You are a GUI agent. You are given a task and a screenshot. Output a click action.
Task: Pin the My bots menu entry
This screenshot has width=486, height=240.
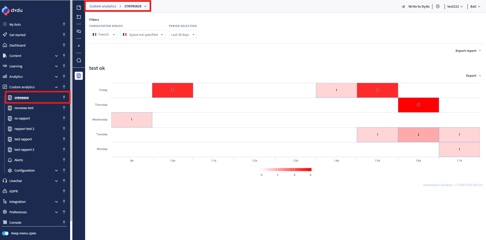click(x=64, y=24)
